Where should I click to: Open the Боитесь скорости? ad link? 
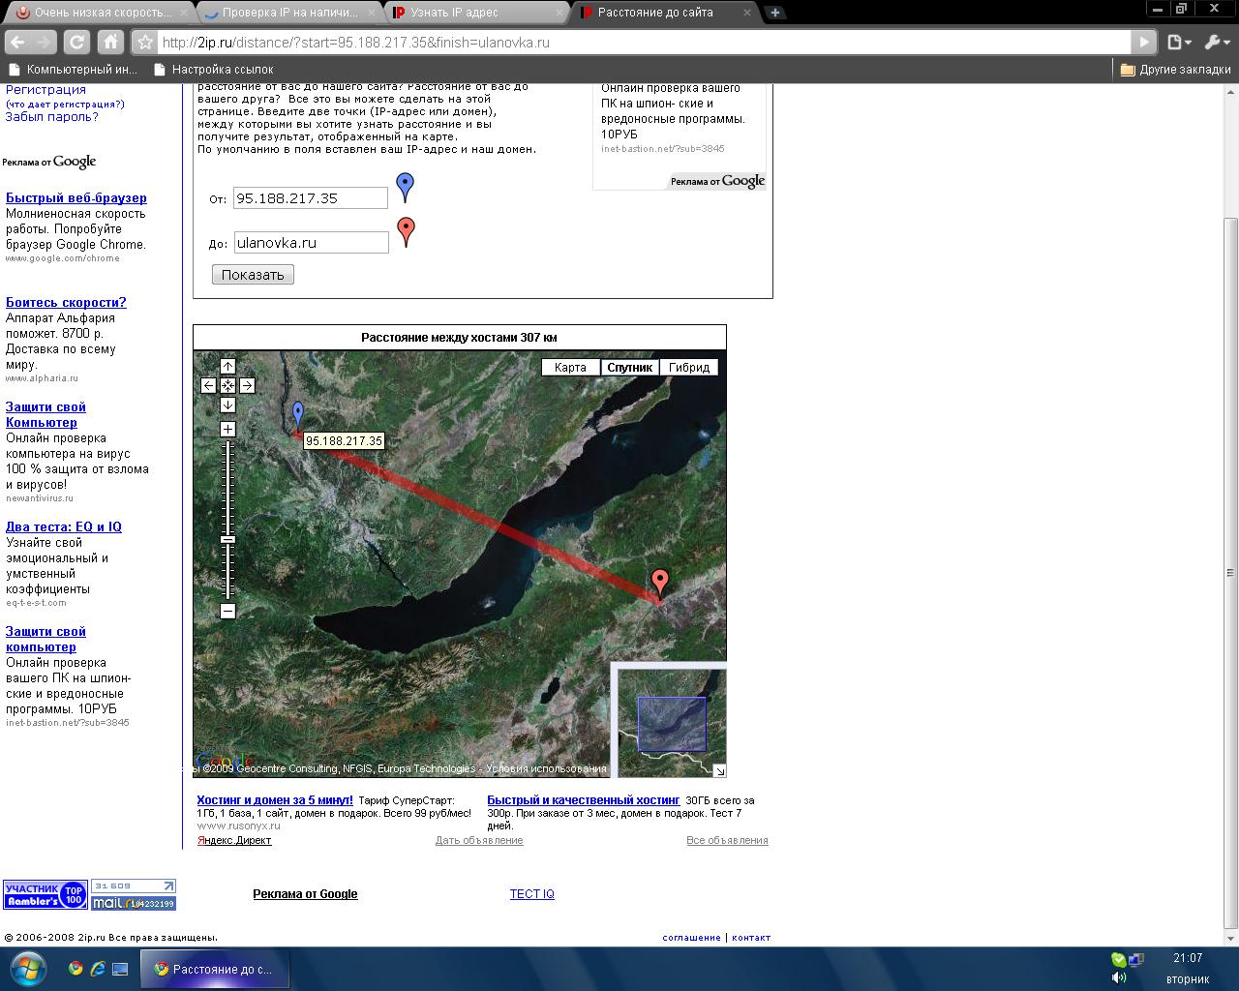(x=66, y=303)
